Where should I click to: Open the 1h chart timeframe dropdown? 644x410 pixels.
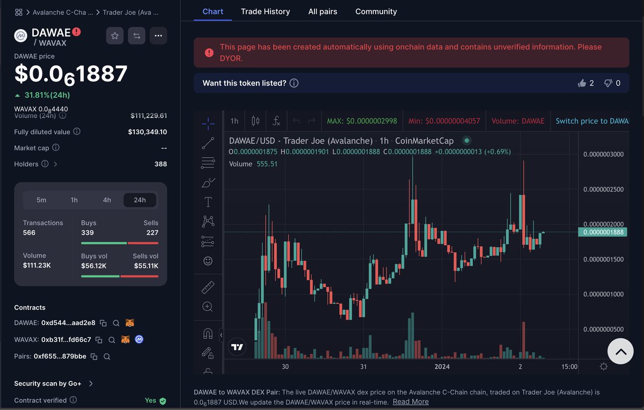tap(235, 121)
